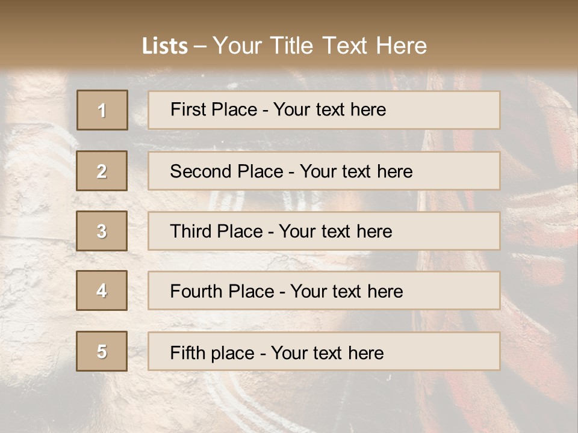Screen dimensions: 578x433
Task: Select the number 2 box
Action: pos(102,171)
